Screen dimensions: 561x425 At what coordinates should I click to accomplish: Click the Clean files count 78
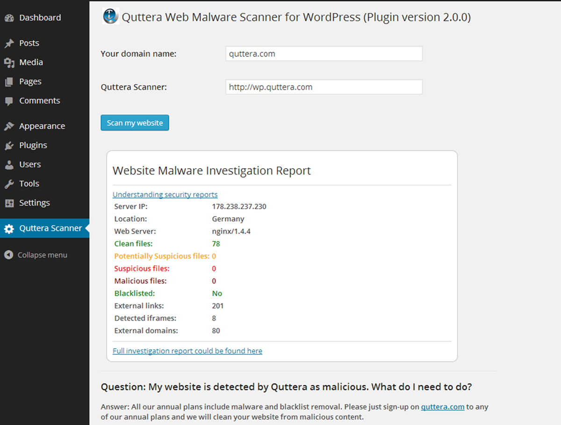click(x=216, y=244)
